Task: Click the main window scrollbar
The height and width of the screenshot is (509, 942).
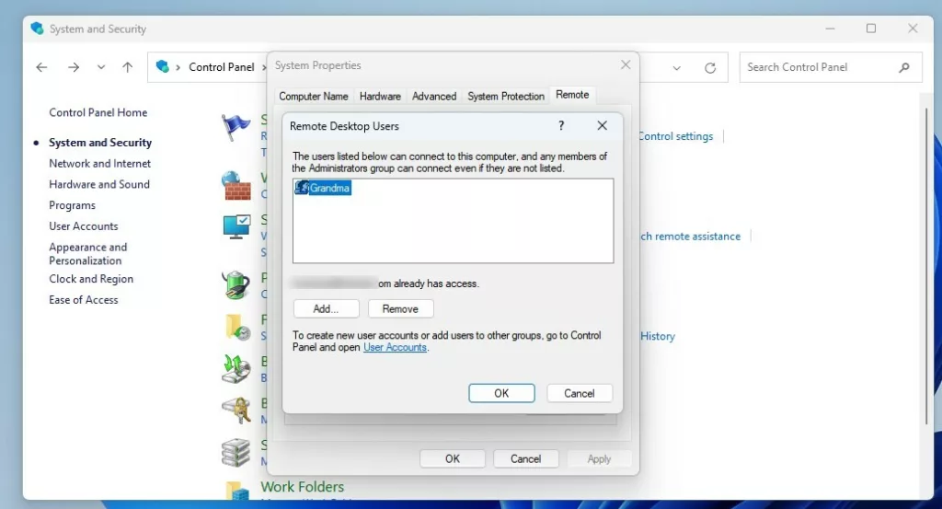Action: click(925, 264)
